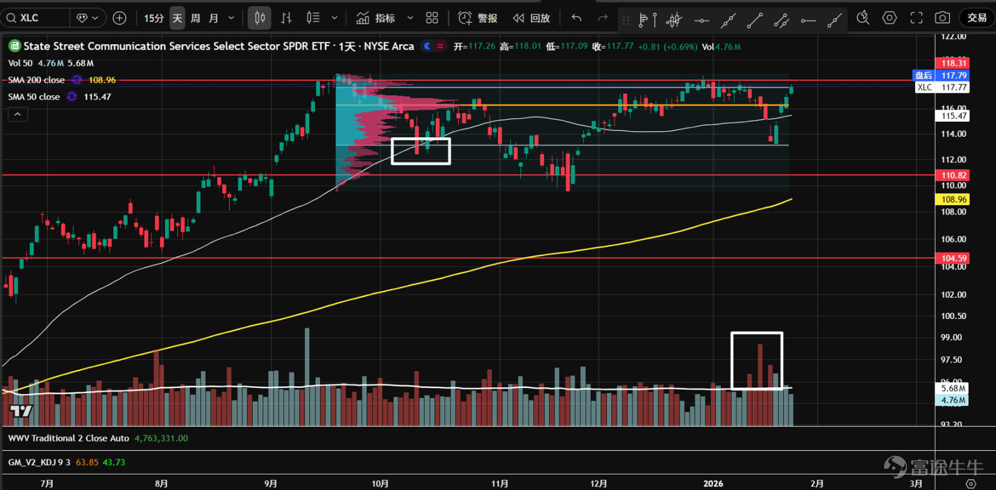Select the 月 monthly timeframe
Image resolution: width=996 pixels, height=490 pixels.
point(214,18)
